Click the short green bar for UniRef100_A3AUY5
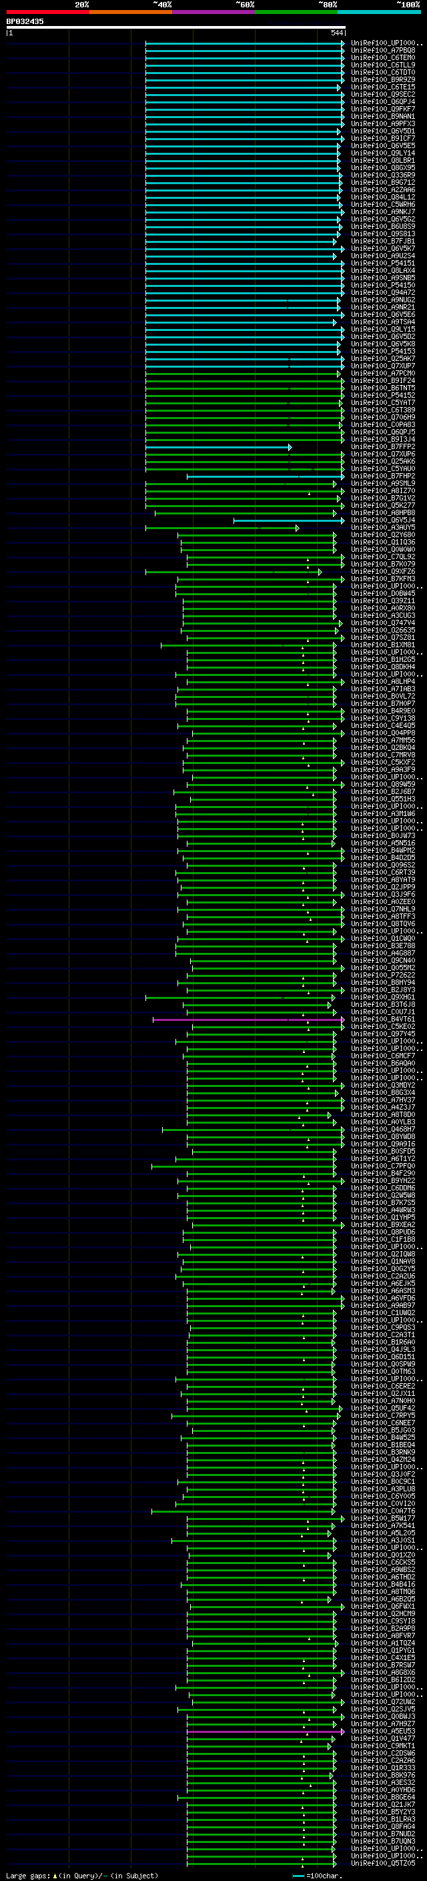 tap(222, 528)
